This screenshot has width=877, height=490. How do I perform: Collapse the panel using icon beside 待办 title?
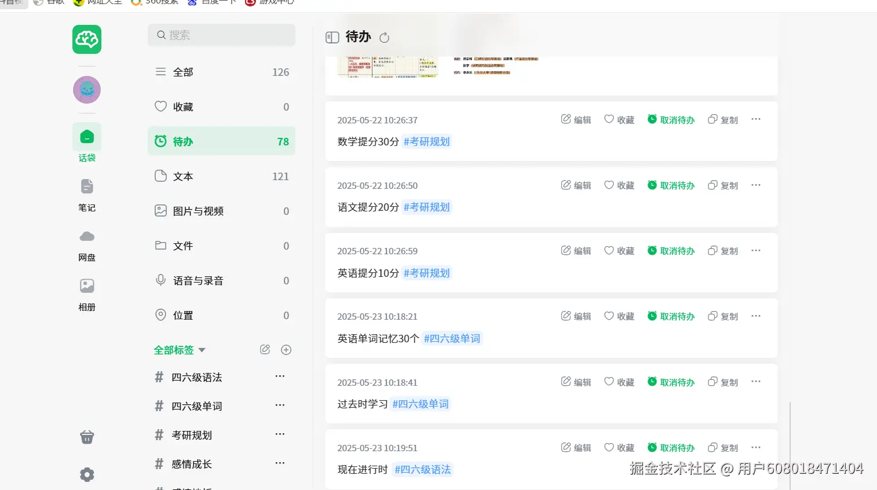332,36
